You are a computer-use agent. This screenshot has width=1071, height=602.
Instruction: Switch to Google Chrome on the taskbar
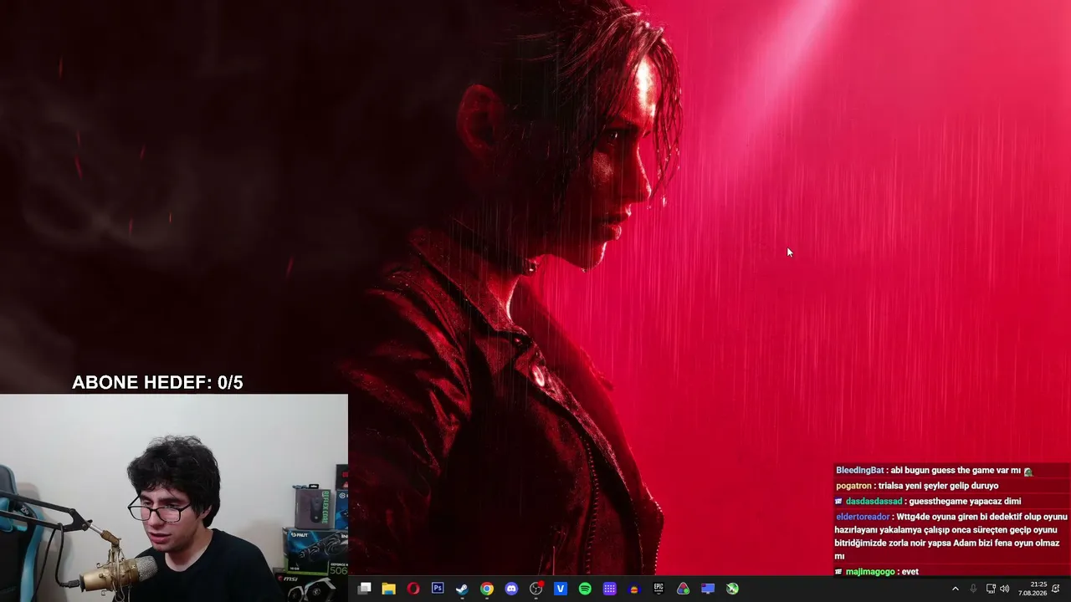[x=487, y=589]
